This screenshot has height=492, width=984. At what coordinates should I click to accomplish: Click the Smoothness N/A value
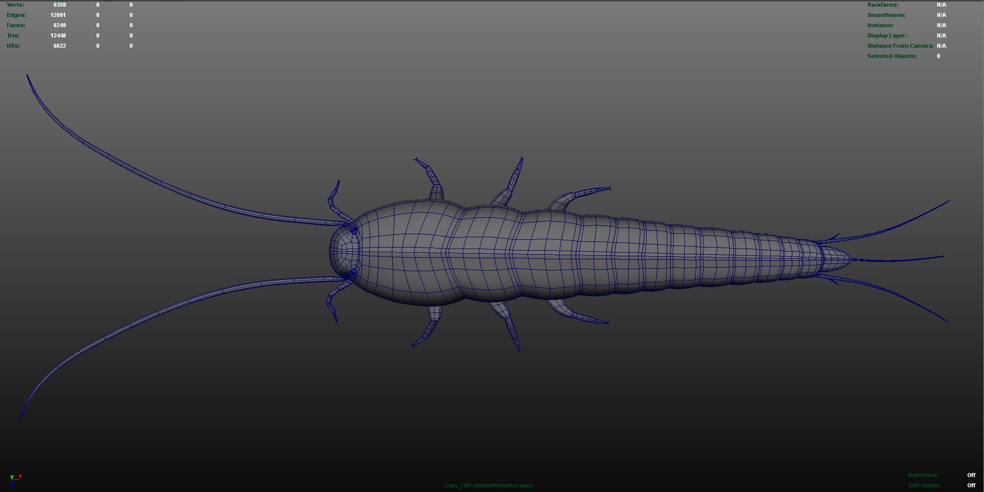coord(941,15)
